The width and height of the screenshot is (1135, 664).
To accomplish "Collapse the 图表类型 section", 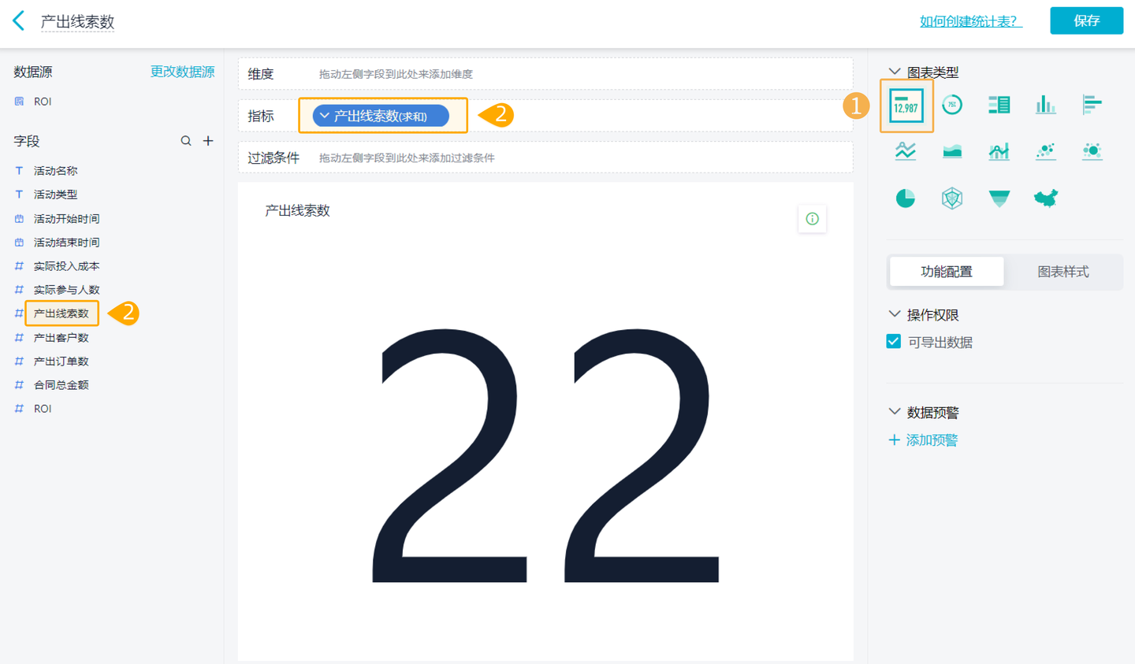I will coord(893,71).
